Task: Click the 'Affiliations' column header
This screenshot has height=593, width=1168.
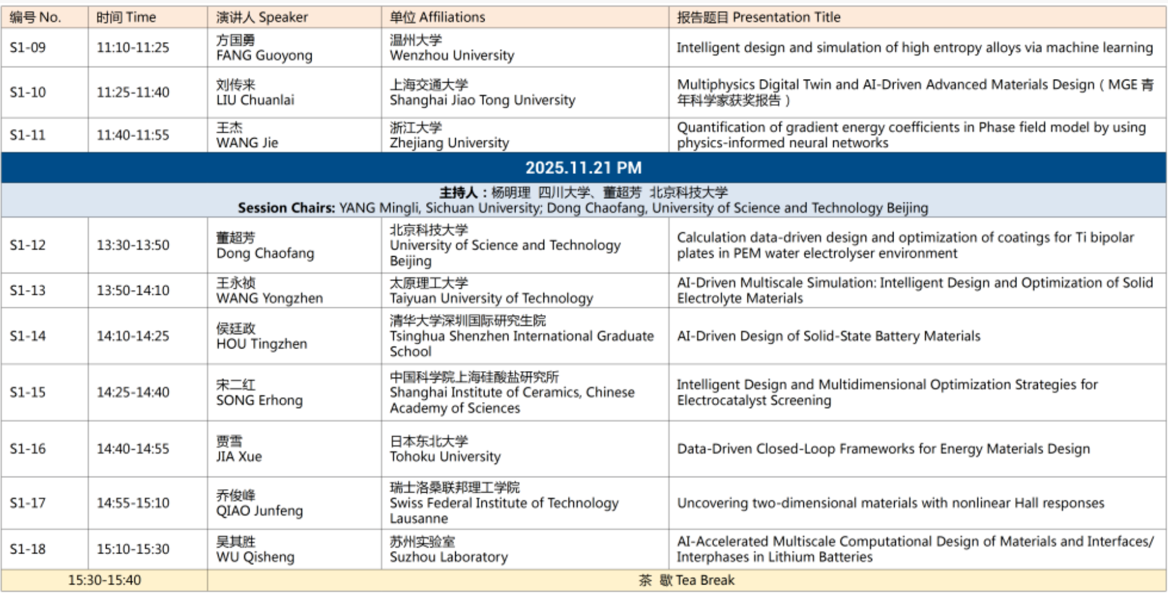Action: [437, 17]
